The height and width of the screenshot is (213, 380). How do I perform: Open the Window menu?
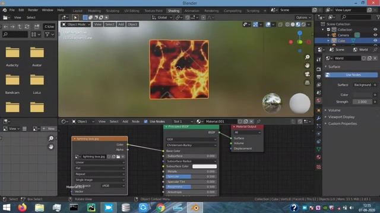click(x=47, y=10)
